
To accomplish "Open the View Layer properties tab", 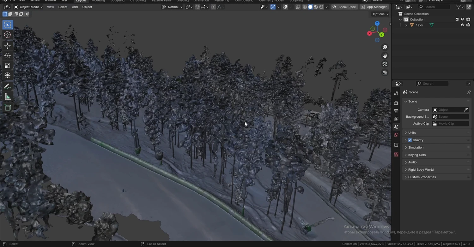I will point(396,119).
